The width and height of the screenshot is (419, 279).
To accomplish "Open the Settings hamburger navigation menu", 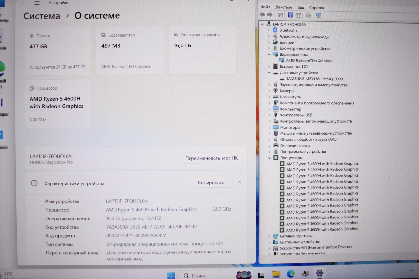I will pos(37,3).
